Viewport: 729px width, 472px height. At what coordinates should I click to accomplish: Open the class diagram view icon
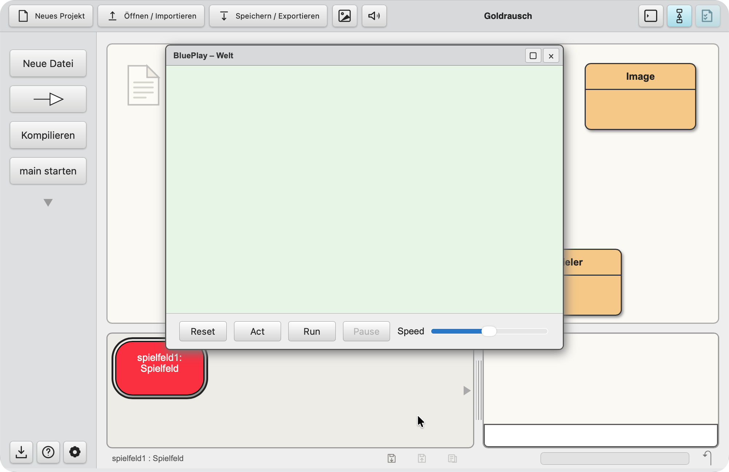point(679,16)
